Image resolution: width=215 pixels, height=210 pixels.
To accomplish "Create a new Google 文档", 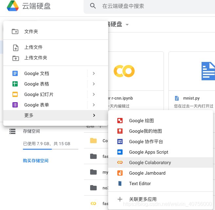I will 45,73.
